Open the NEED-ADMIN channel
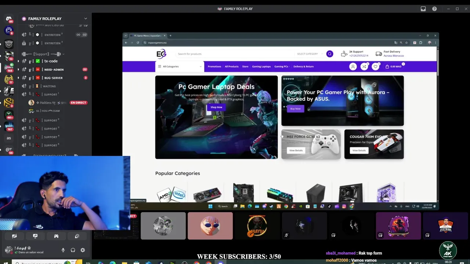The width and height of the screenshot is (470, 264). 54,70
